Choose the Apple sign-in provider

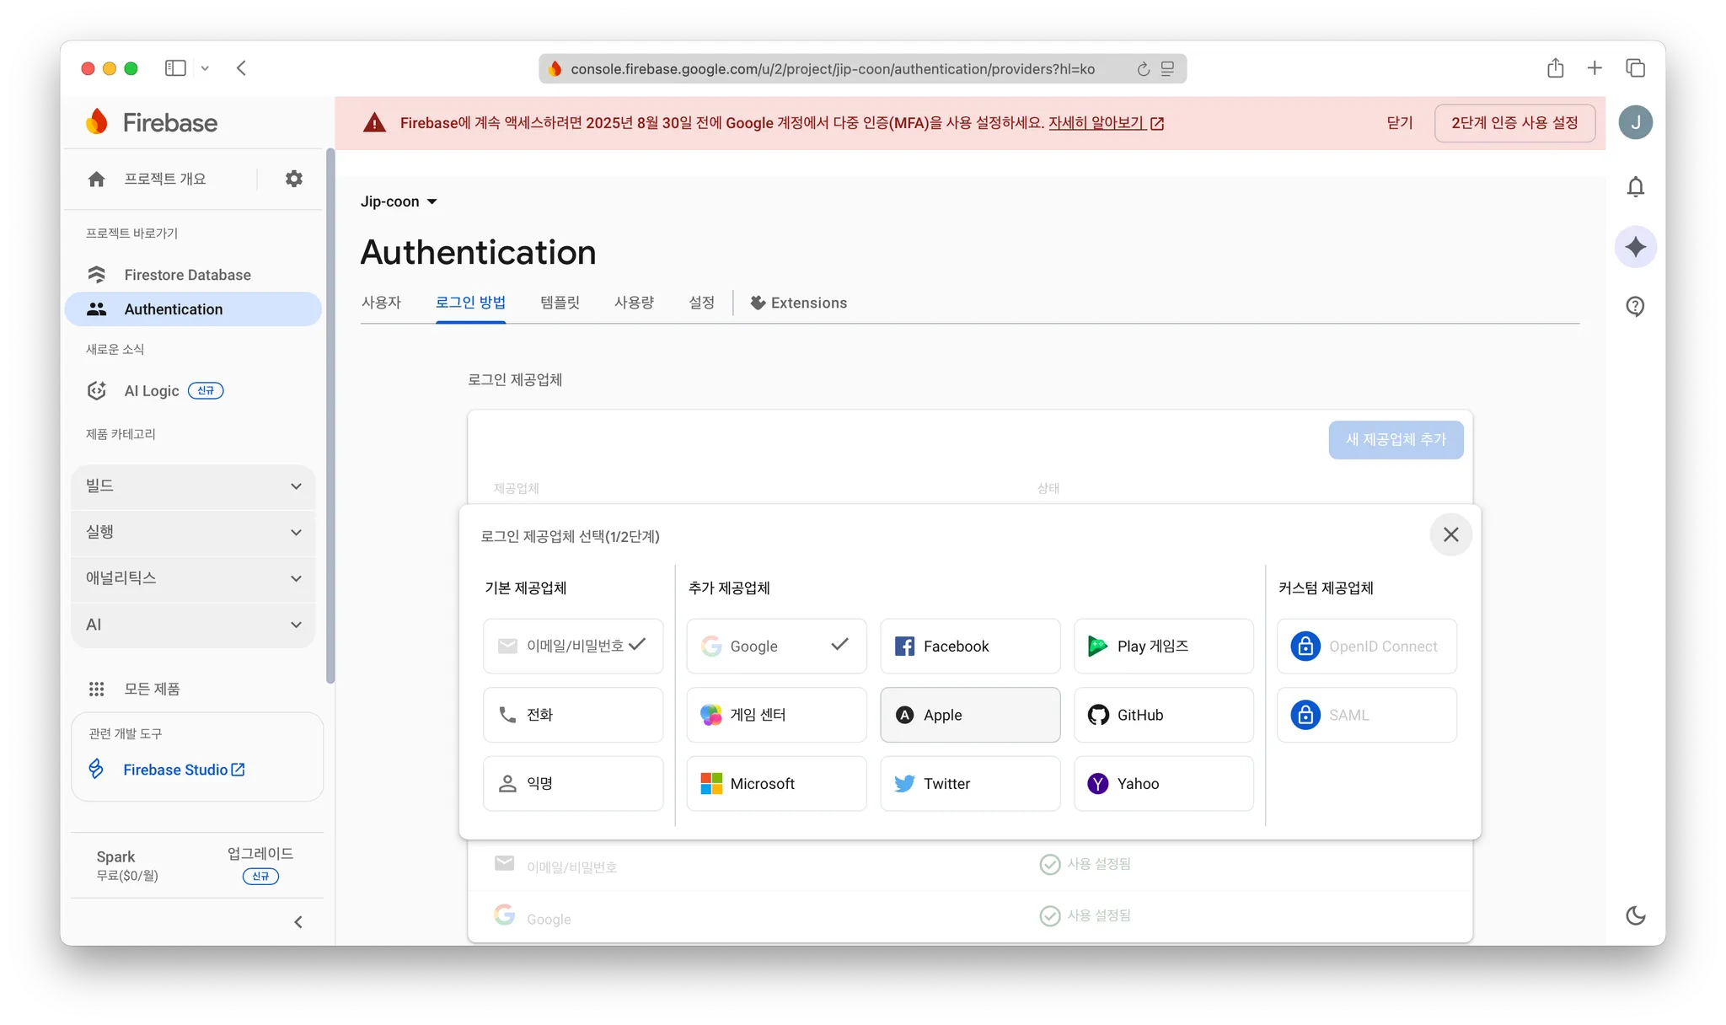[969, 715]
